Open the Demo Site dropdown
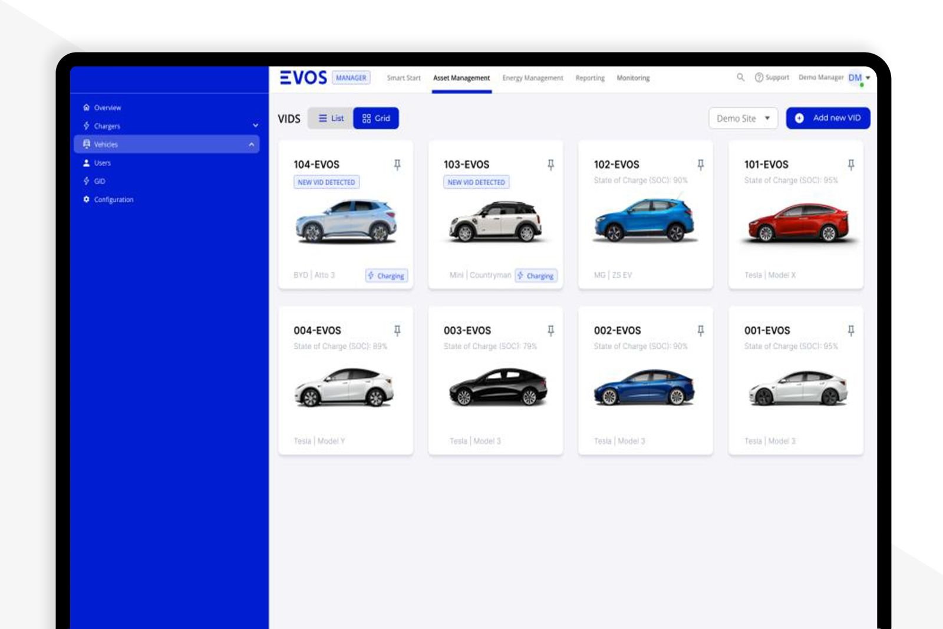The height and width of the screenshot is (629, 943). pos(744,118)
